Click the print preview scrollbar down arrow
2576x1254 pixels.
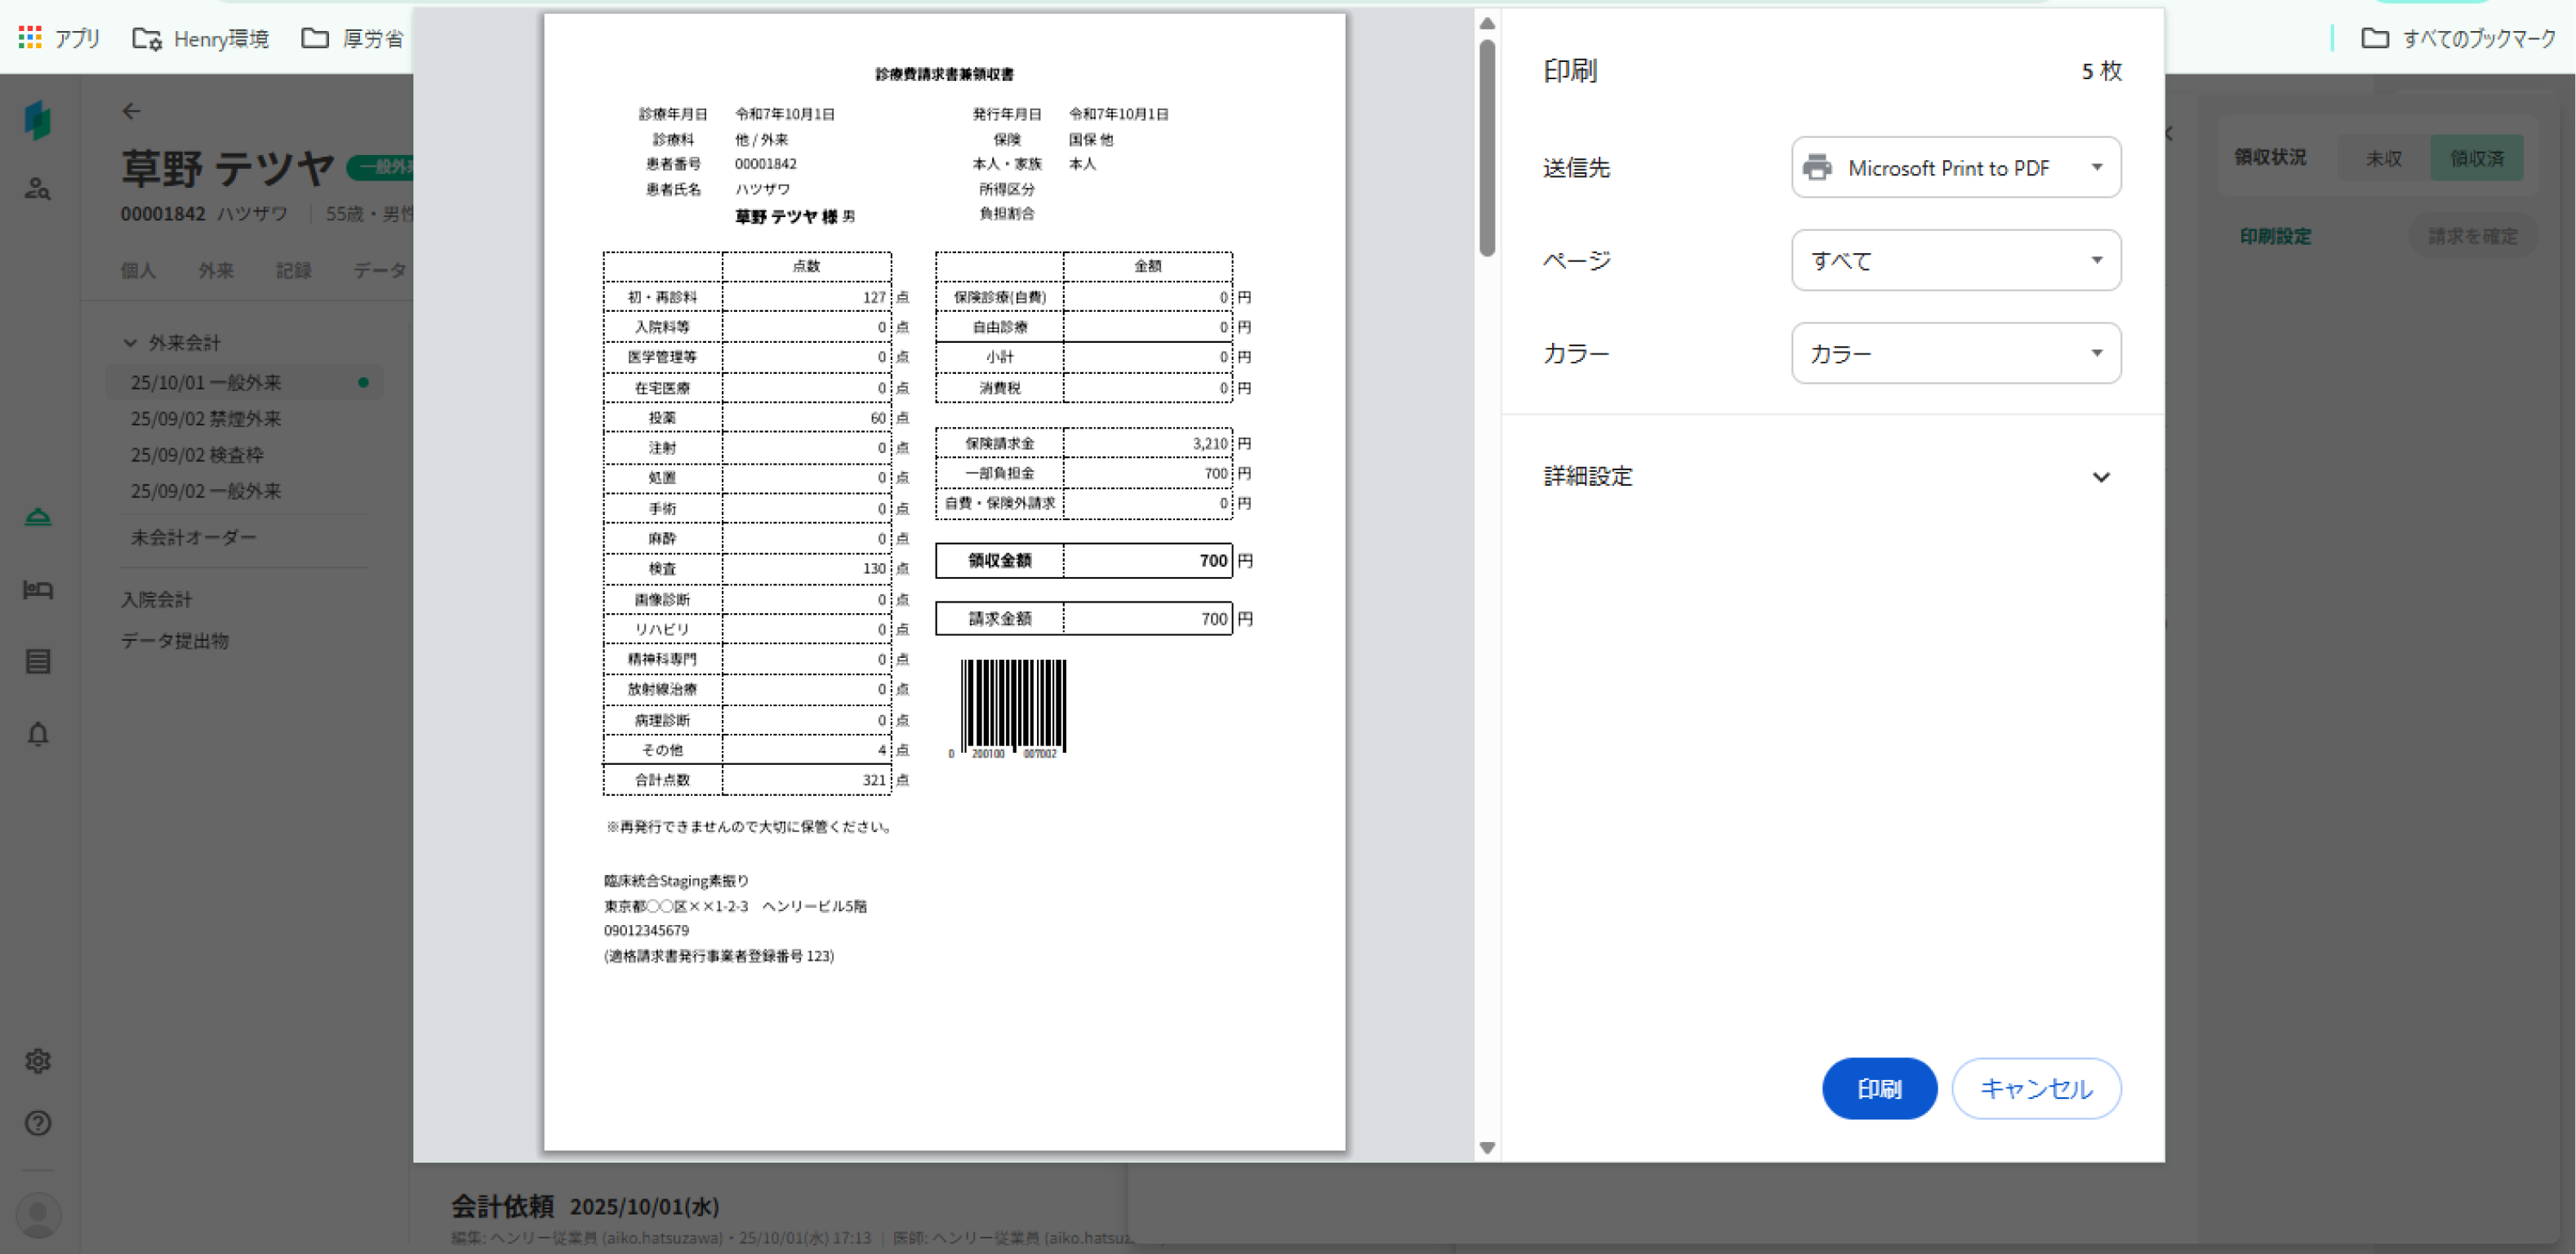point(1487,1148)
